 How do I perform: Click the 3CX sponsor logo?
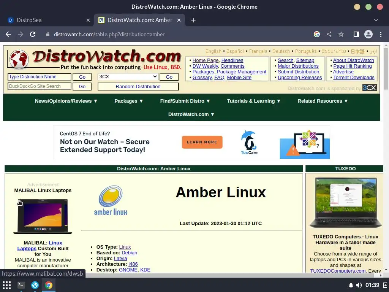[x=370, y=88]
